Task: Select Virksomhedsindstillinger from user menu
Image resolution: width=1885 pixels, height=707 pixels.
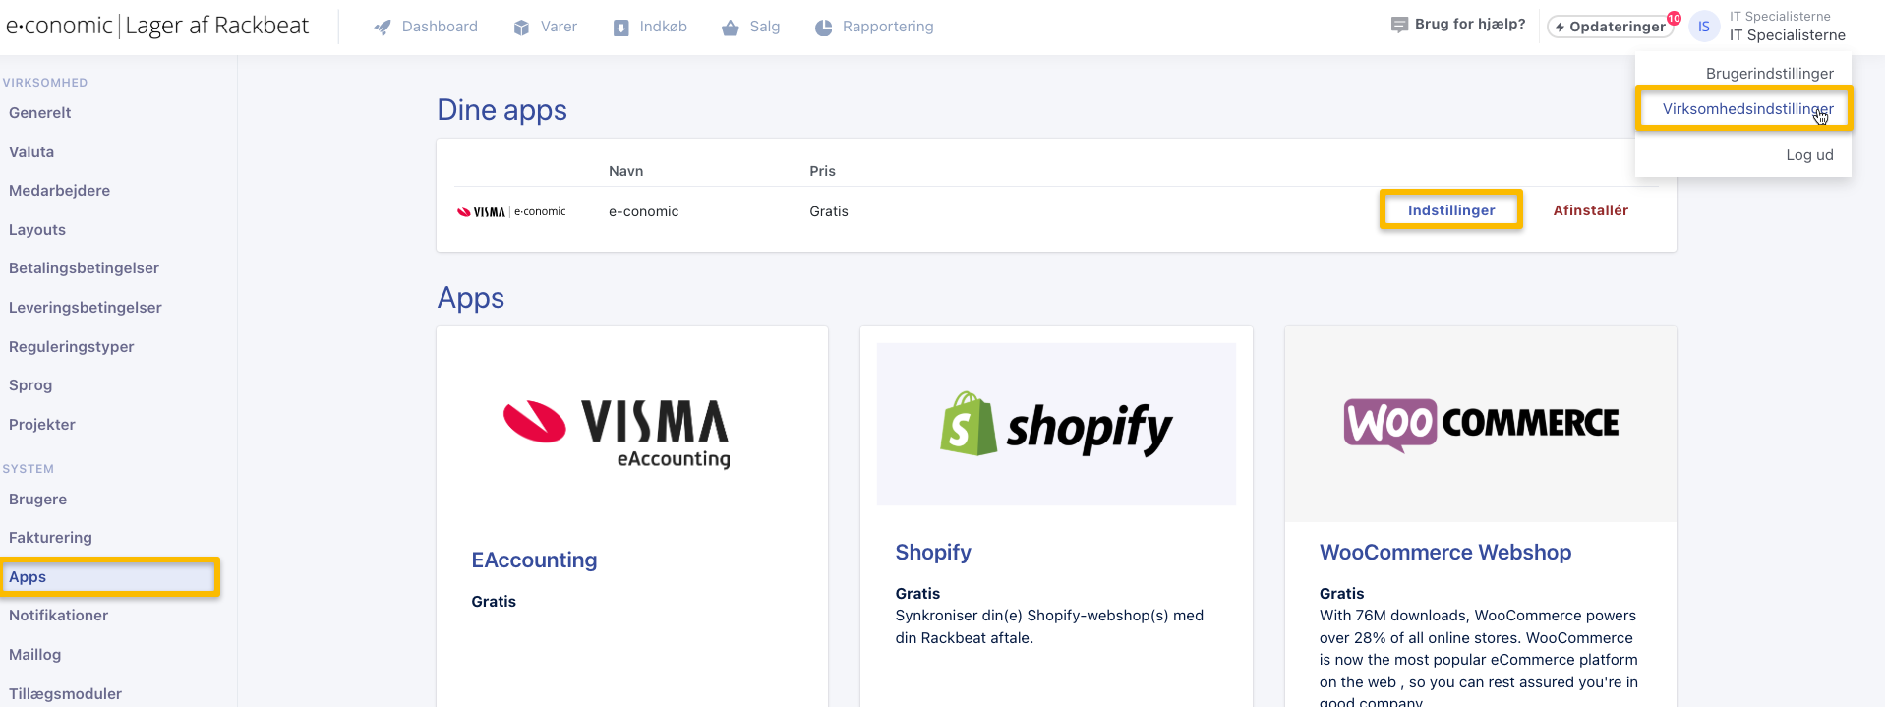Action: pos(1746,109)
